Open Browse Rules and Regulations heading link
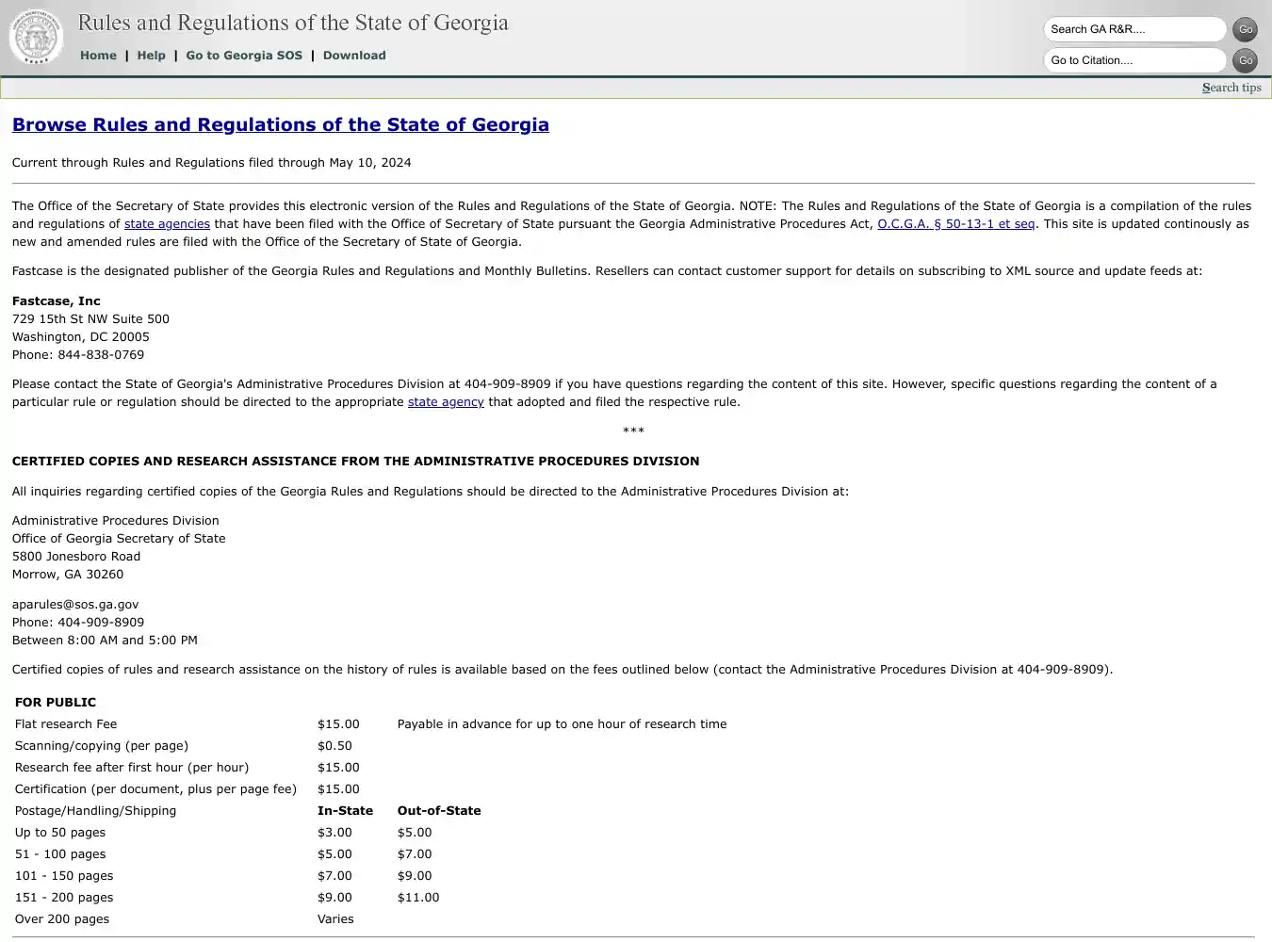Viewport: 1272px width, 942px height. (281, 124)
